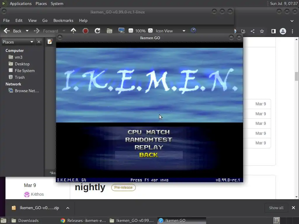
Task: Select RANDOMTEST in Ikemen menu
Action: (x=149, y=140)
